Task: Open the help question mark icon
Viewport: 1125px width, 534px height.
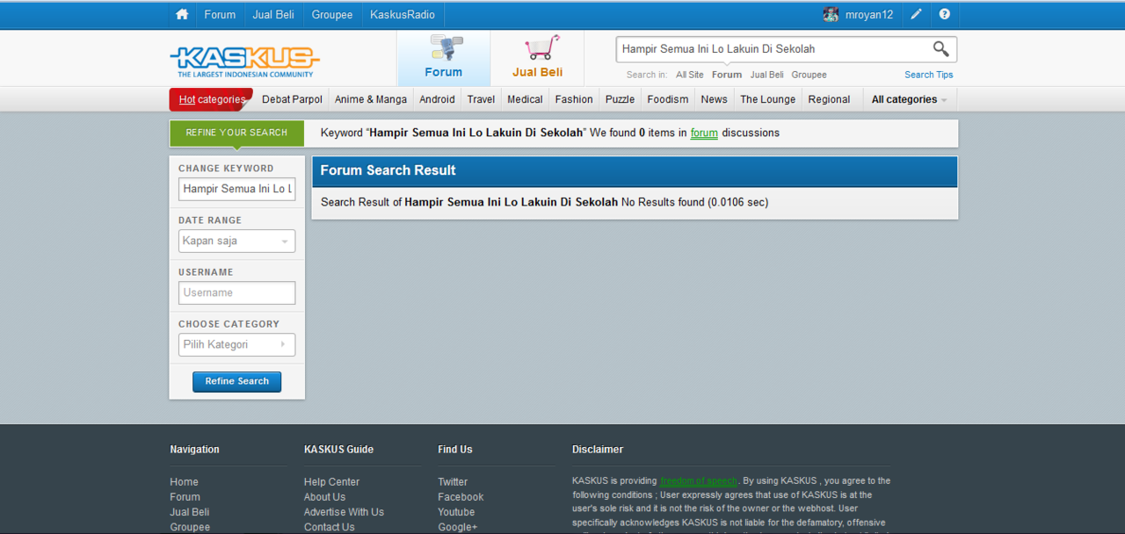Action: click(x=944, y=14)
